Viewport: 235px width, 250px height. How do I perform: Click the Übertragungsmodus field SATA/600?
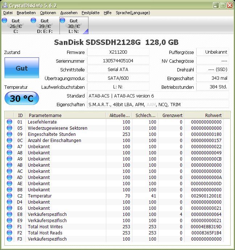pyautogui.click(x=118, y=78)
